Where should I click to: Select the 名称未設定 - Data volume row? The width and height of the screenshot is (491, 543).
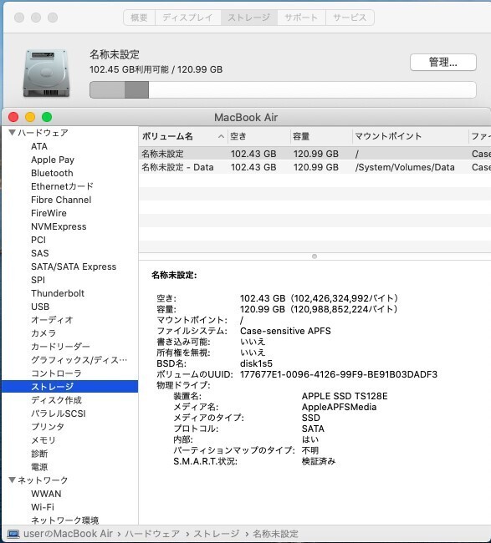pyautogui.click(x=315, y=167)
